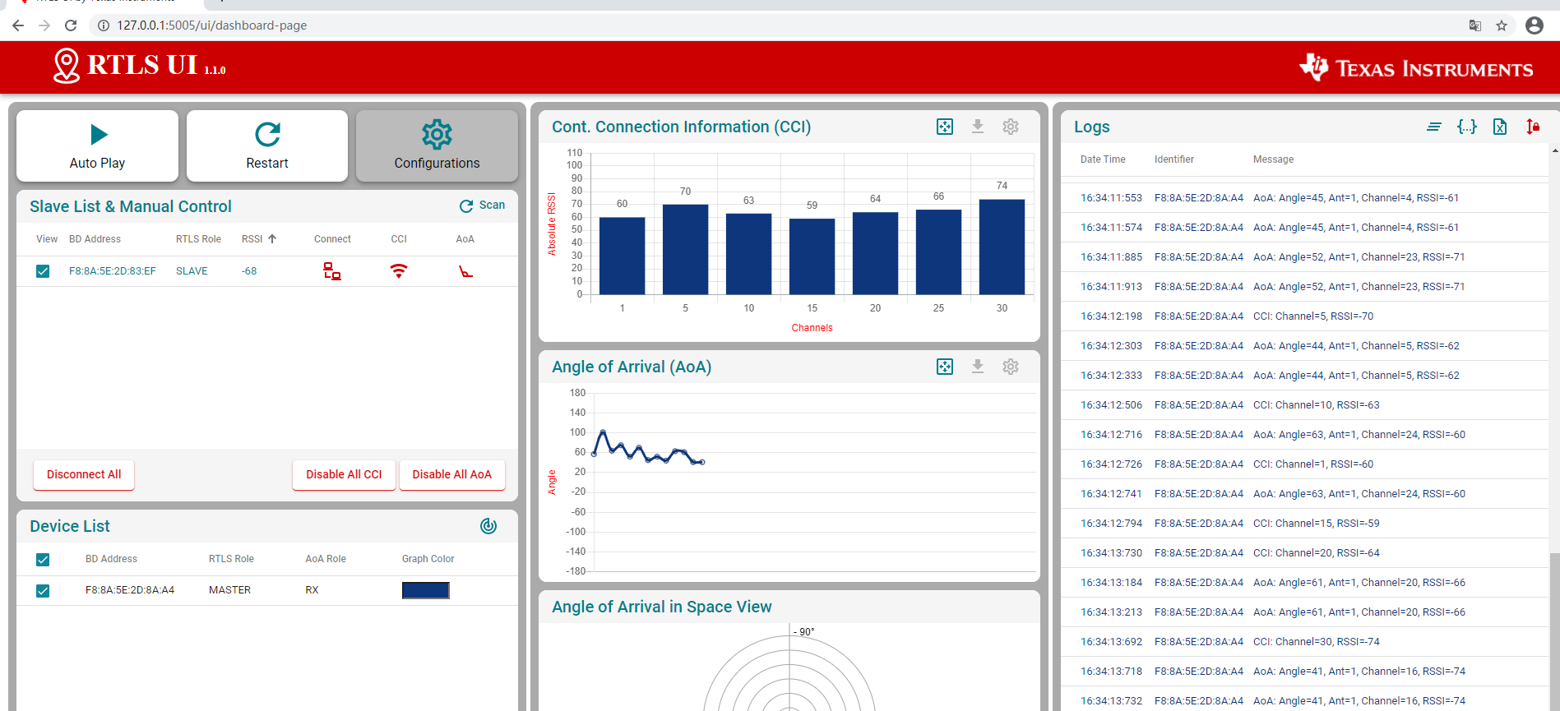Click the Device List radar refresh icon
Screen dimensions: 1560x711
click(x=488, y=526)
